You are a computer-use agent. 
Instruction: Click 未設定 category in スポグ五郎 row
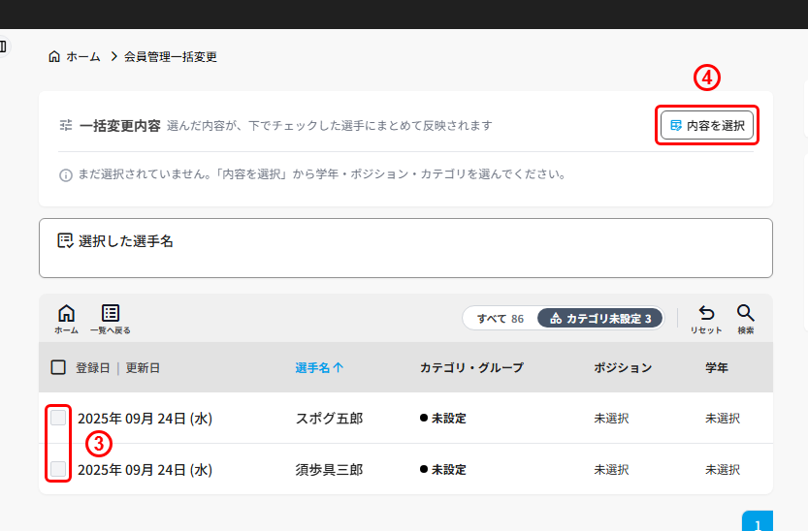[x=443, y=419]
